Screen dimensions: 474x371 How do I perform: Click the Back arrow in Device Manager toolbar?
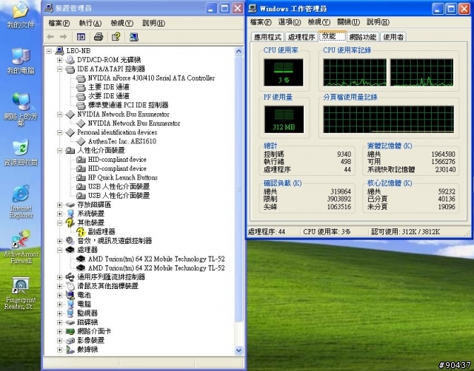(x=50, y=37)
